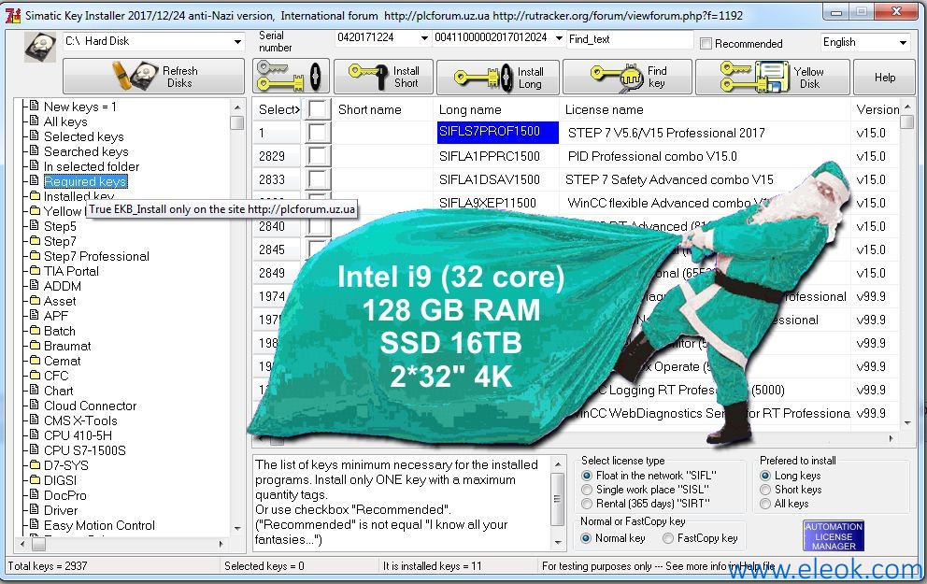Check the box in row 2833
The width and height of the screenshot is (927, 584).
tap(317, 179)
